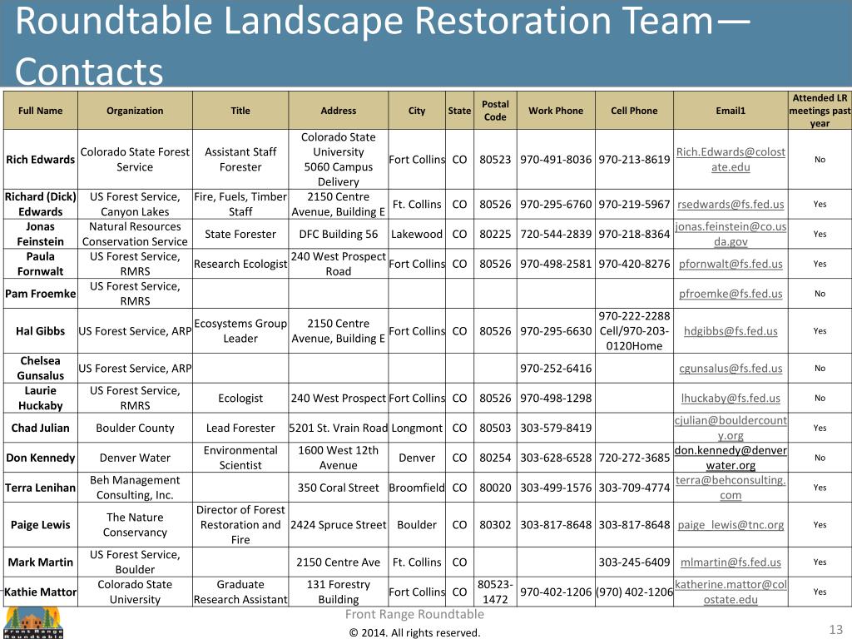Click cell phone 720-272-3685
Viewport: 852px width, 639px height.
(634, 458)
